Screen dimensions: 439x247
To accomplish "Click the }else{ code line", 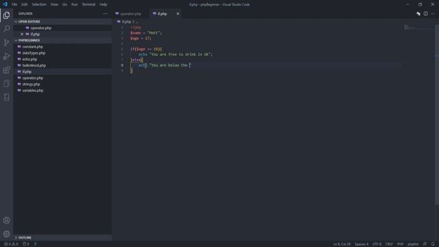I will pos(137,60).
